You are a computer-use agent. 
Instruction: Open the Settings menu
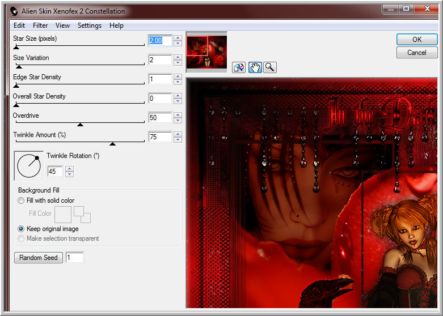pos(90,25)
